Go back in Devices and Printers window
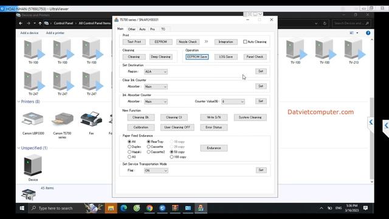Screen dimensions: 389x219 pos(21,23)
